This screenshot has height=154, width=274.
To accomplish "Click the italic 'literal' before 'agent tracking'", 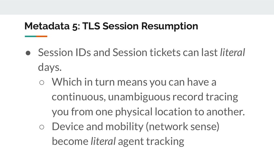I will point(103,141).
